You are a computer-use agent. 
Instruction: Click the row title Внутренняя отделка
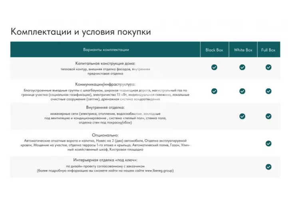105,108
